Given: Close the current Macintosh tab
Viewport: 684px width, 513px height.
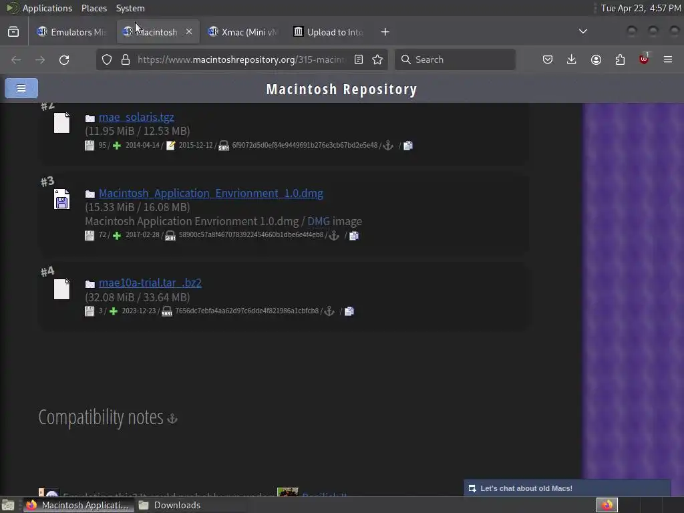Looking at the screenshot, I should pyautogui.click(x=189, y=31).
